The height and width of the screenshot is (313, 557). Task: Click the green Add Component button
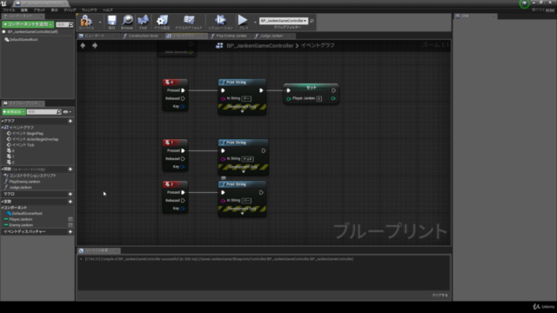point(28,24)
